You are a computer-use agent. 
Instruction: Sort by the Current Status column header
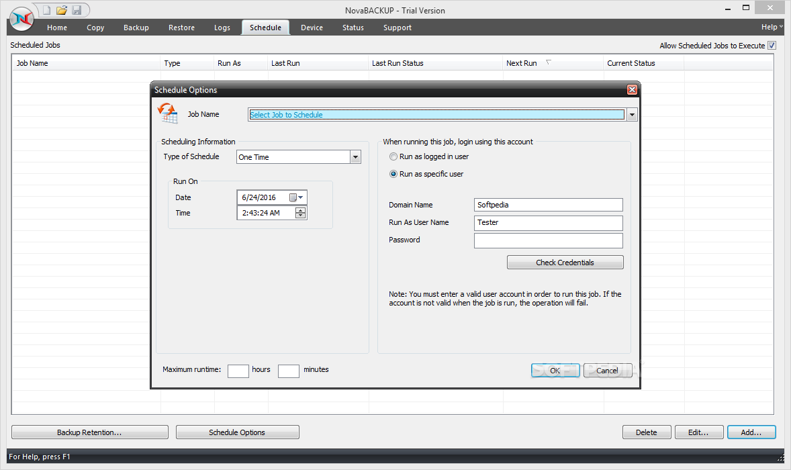point(644,63)
